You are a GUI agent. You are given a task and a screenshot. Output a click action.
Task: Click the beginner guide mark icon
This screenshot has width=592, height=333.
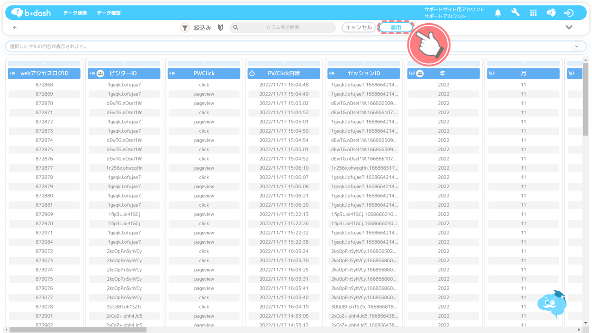(x=221, y=28)
